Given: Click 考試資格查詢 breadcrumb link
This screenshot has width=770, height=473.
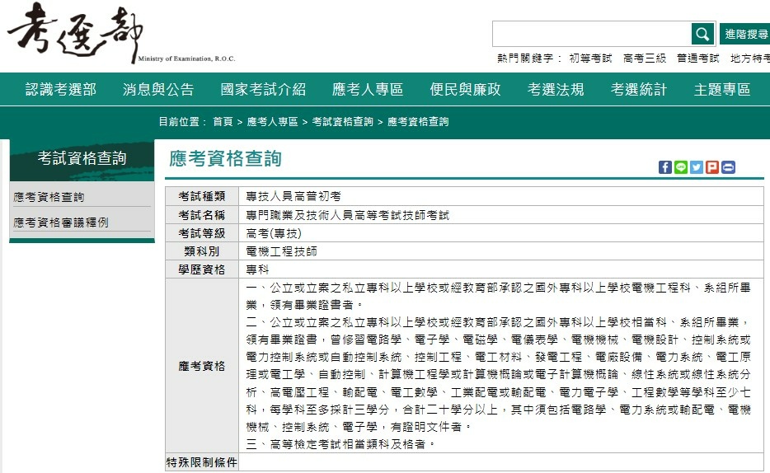Looking at the screenshot, I should pos(342,122).
